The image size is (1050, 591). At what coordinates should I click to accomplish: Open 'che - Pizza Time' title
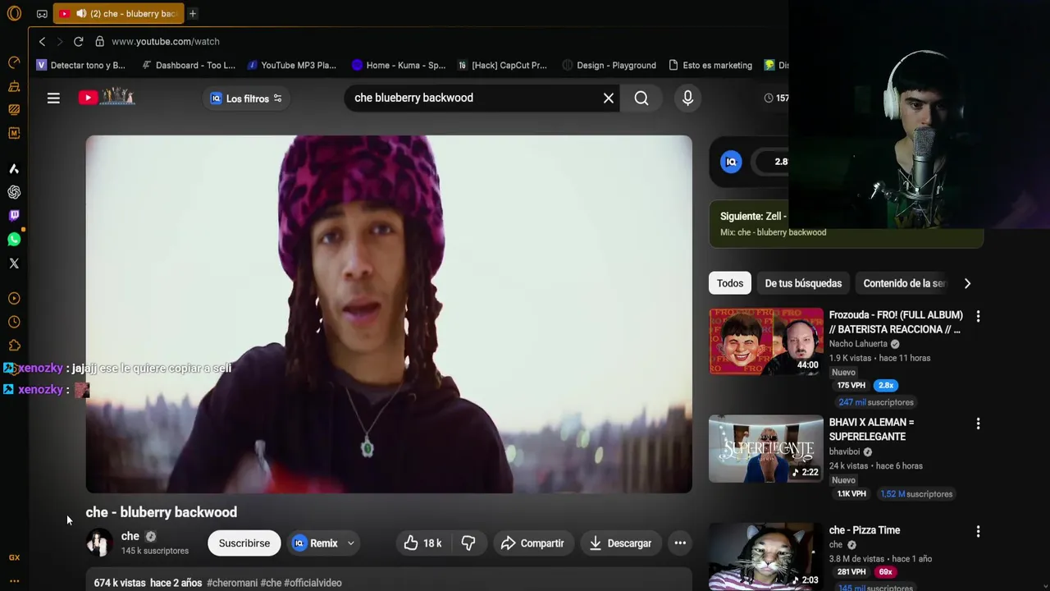(865, 530)
